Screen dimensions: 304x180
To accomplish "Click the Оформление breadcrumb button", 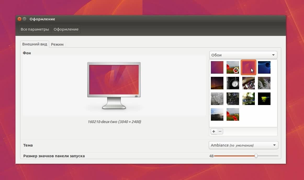I will (x=66, y=29).
